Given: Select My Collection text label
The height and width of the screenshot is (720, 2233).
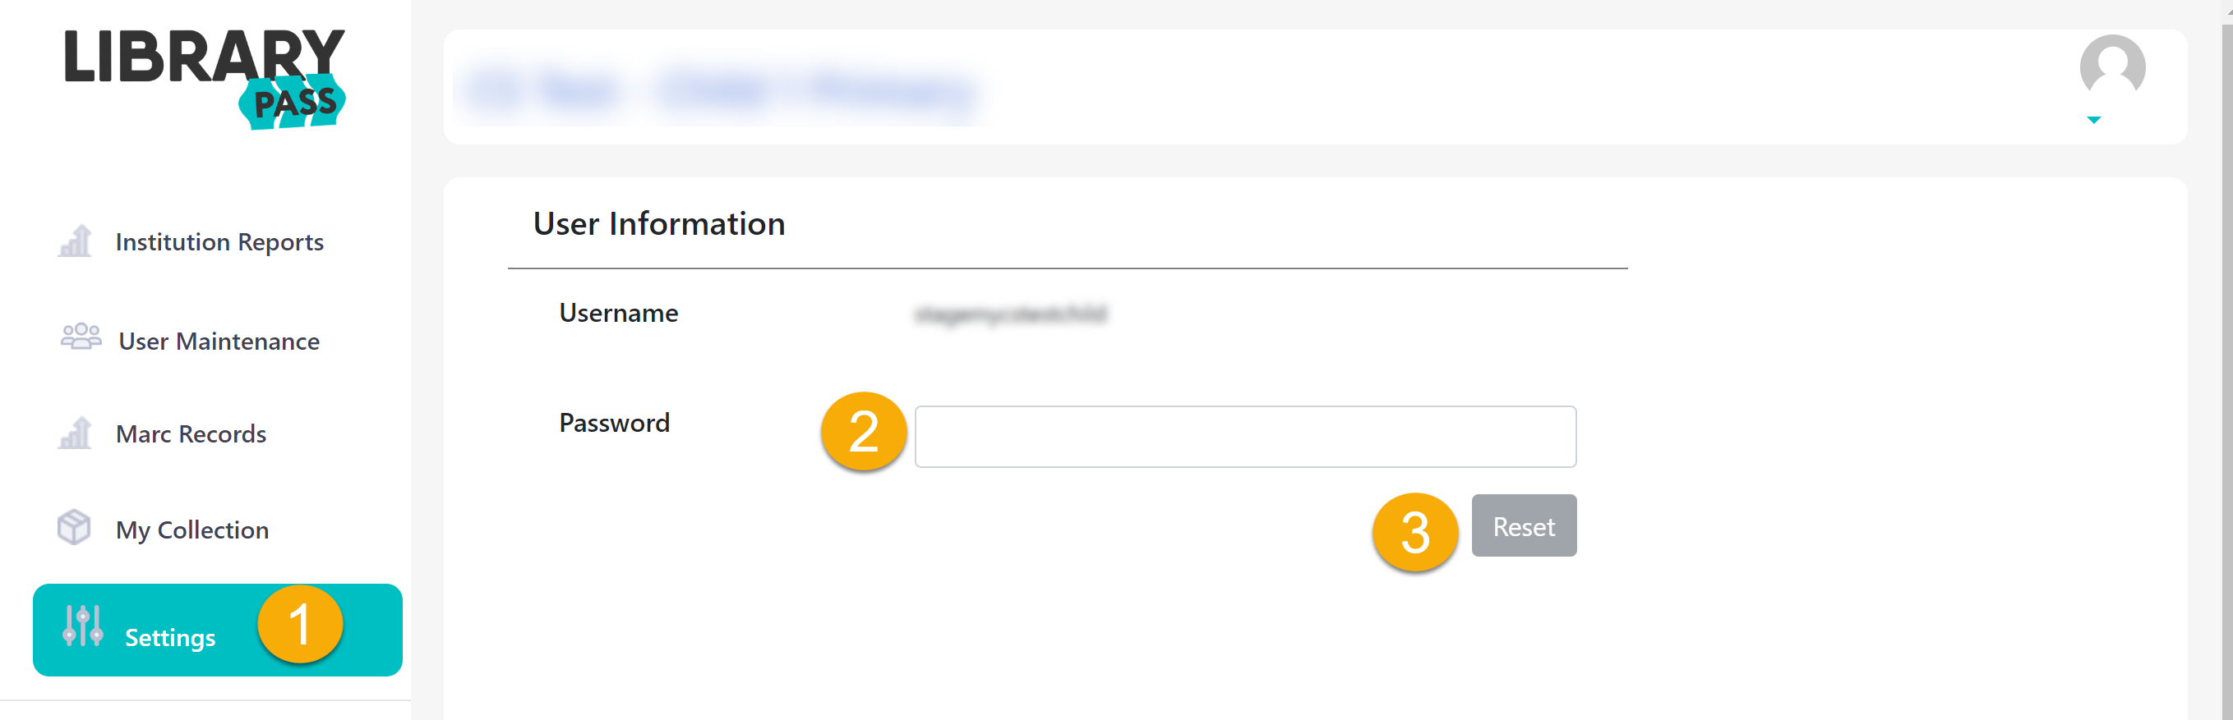Looking at the screenshot, I should pyautogui.click(x=192, y=530).
